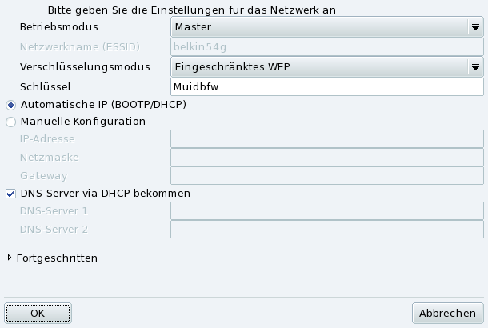Viewport: 488px width, 328px height.
Task: Click the Abbrechen button
Action: click(x=448, y=313)
